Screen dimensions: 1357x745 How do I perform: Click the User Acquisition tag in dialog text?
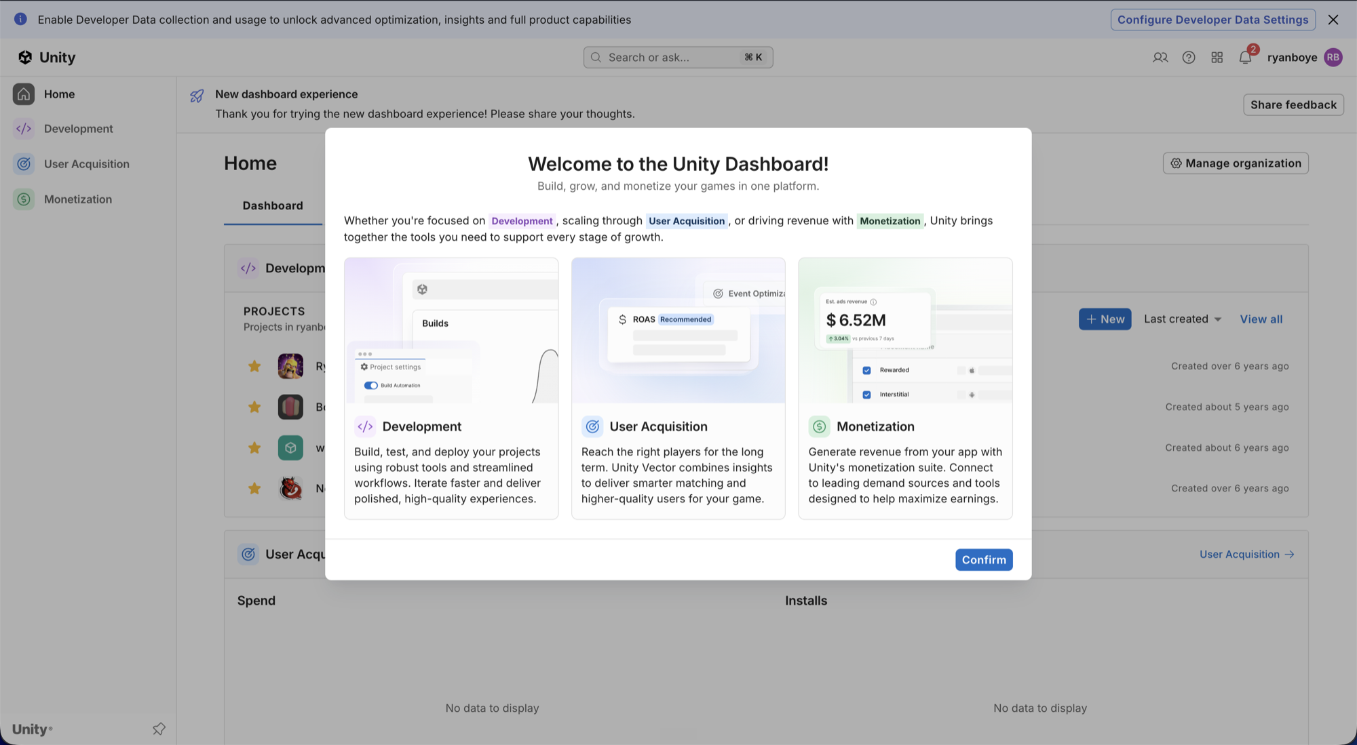(x=687, y=221)
